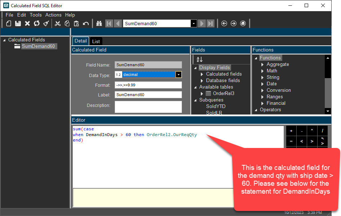The height and width of the screenshot is (216, 341).
Task: Expand the Math functions group
Action: (262, 71)
